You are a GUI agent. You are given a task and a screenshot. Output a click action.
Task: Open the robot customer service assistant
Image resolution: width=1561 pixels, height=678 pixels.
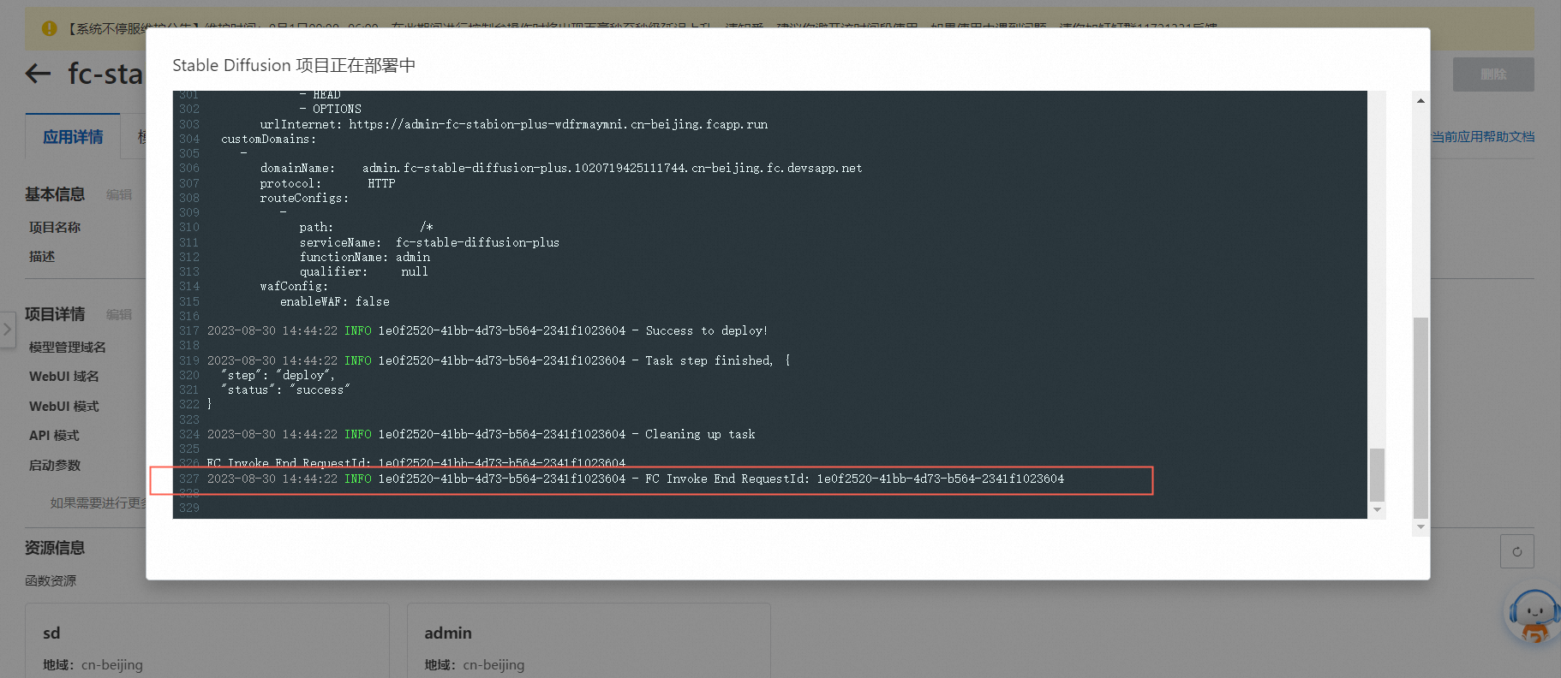tap(1533, 616)
